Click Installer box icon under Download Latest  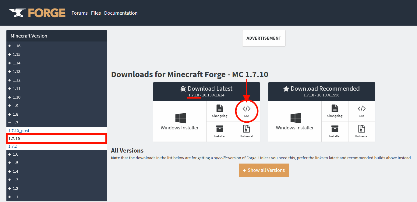(220, 132)
